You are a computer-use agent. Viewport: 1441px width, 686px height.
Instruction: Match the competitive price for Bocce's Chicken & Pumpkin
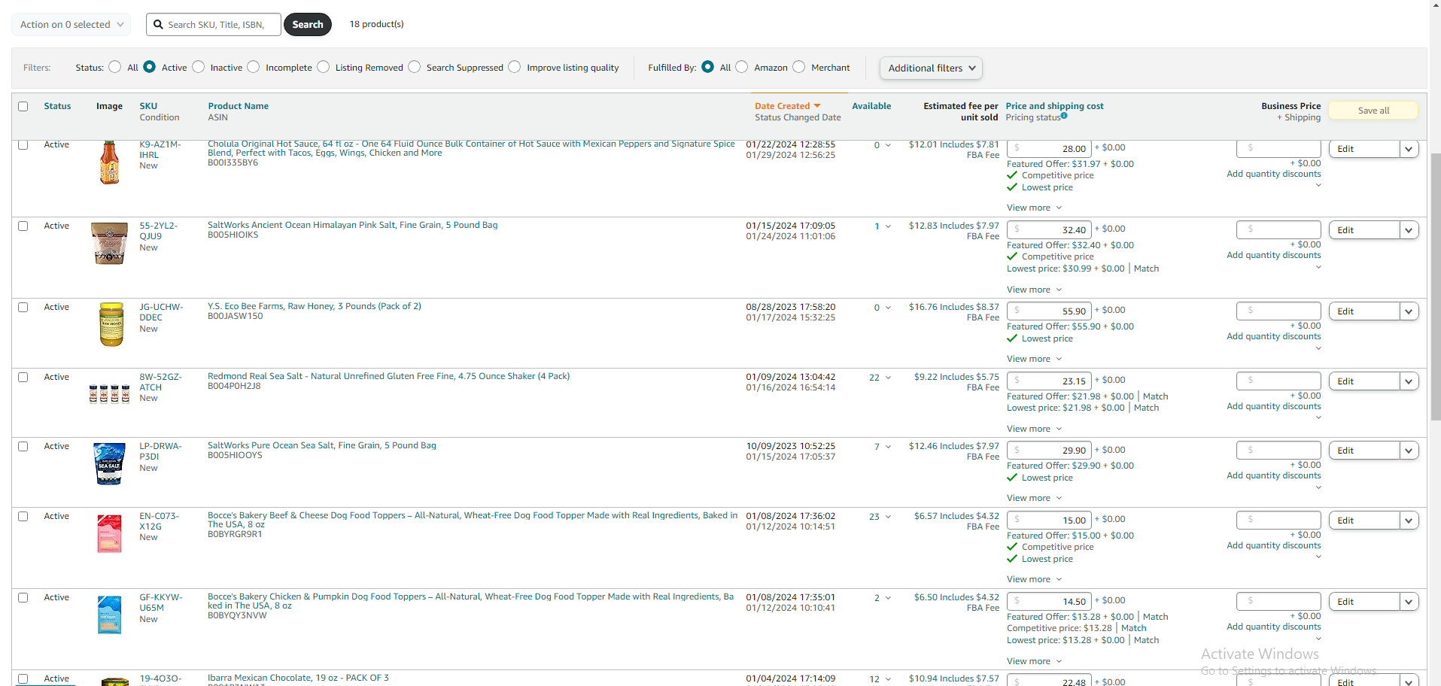(x=1133, y=628)
